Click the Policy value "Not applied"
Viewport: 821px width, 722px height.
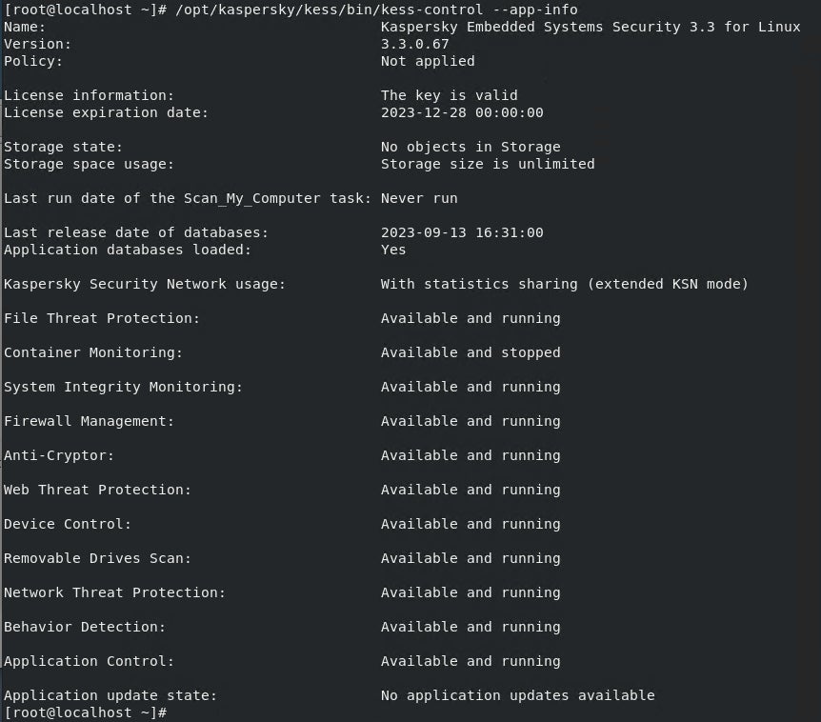click(x=428, y=61)
